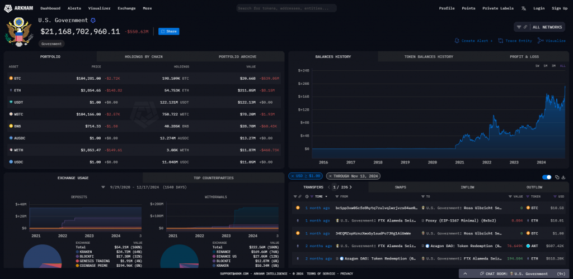Click the Create Alert bell icon
Viewport: 573px width, 279px height.
(x=457, y=41)
